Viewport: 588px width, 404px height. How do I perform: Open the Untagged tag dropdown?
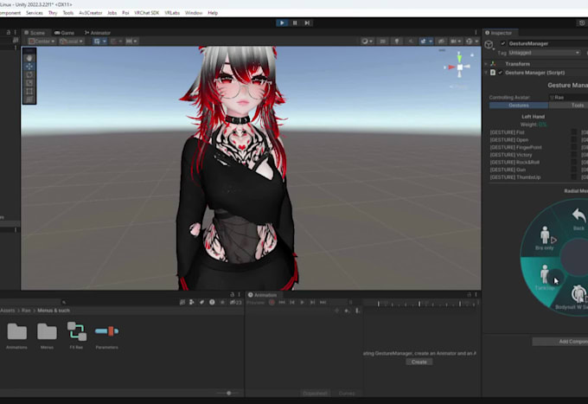point(545,53)
